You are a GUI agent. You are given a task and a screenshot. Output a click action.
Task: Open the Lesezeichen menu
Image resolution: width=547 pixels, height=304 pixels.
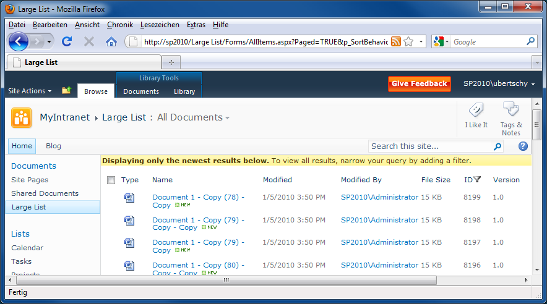[x=160, y=25]
